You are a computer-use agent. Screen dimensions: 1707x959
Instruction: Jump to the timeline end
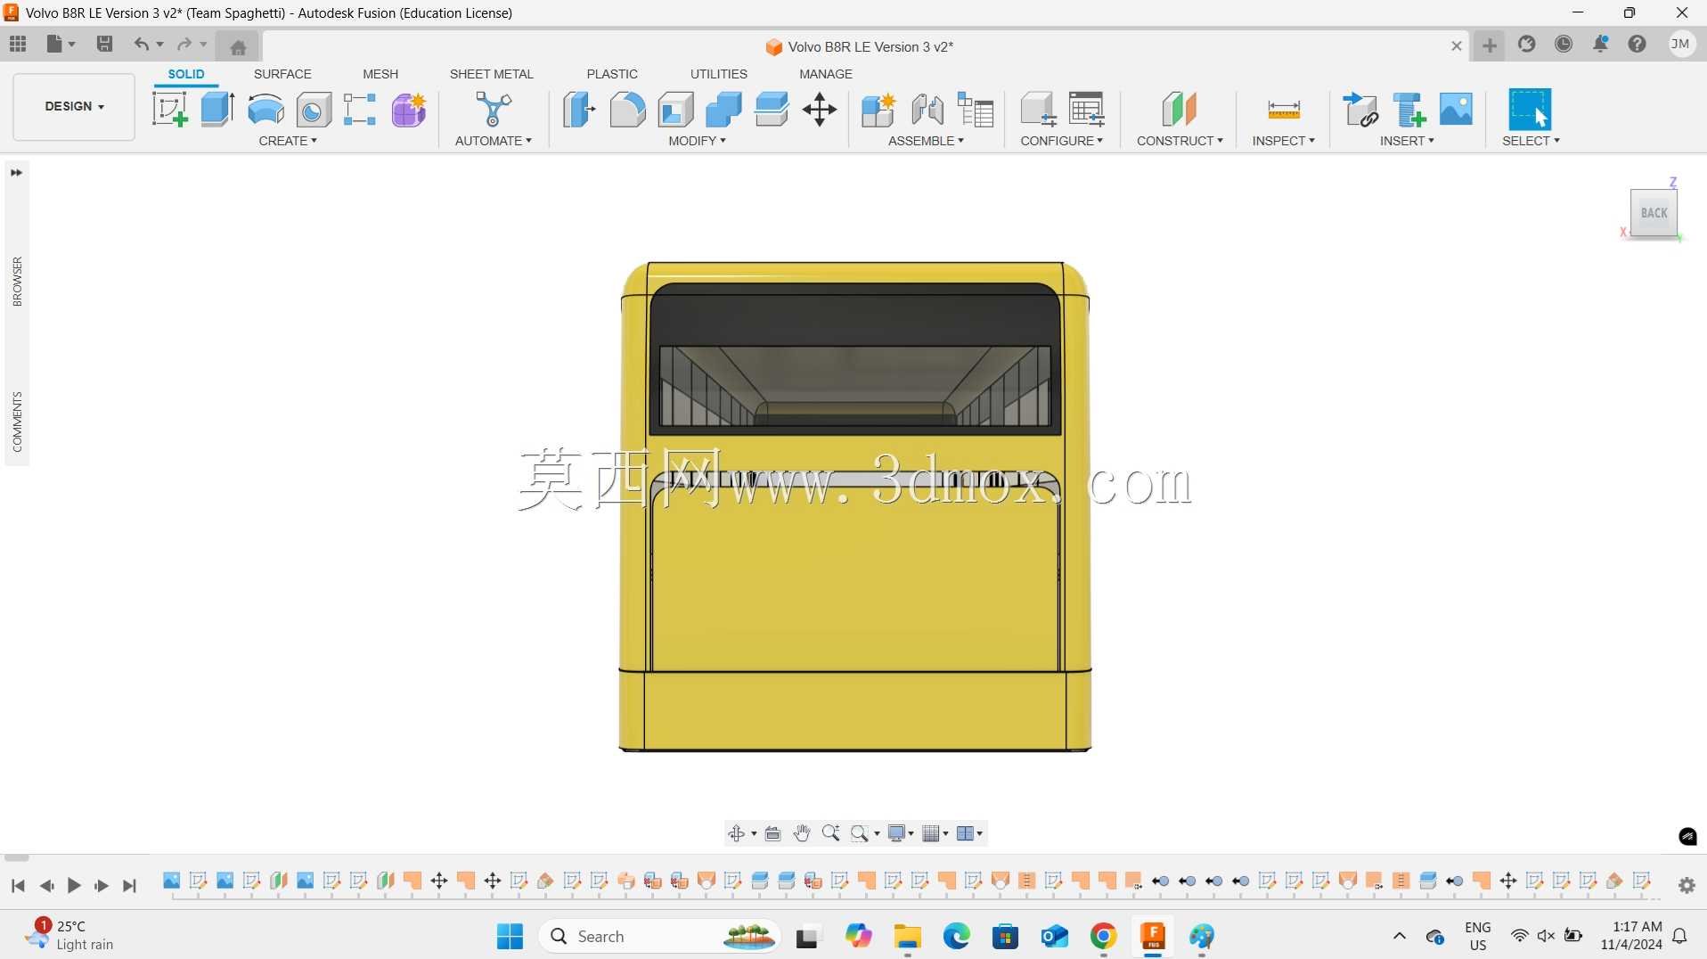coord(130,886)
